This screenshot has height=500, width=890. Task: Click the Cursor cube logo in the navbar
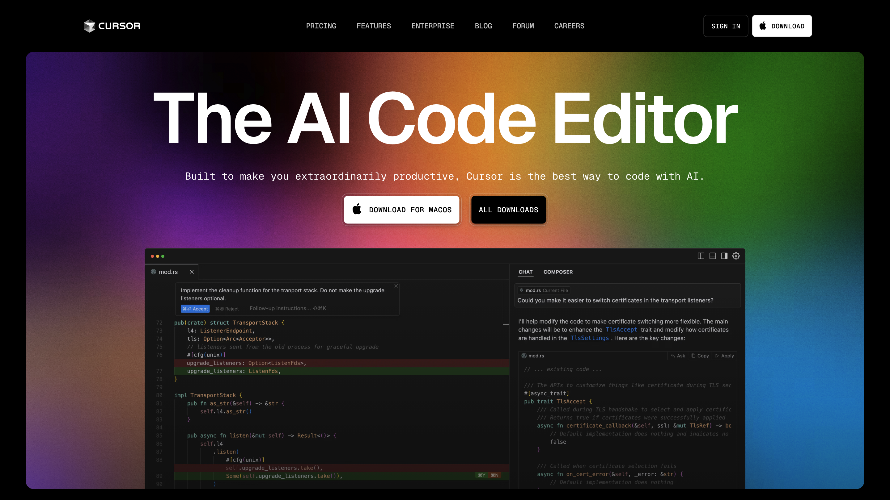pyautogui.click(x=90, y=26)
